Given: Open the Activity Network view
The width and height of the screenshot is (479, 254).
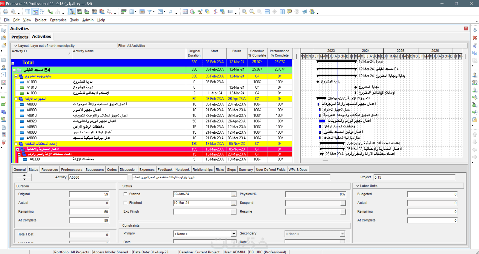Looking at the screenshot, I should (x=42, y=12).
